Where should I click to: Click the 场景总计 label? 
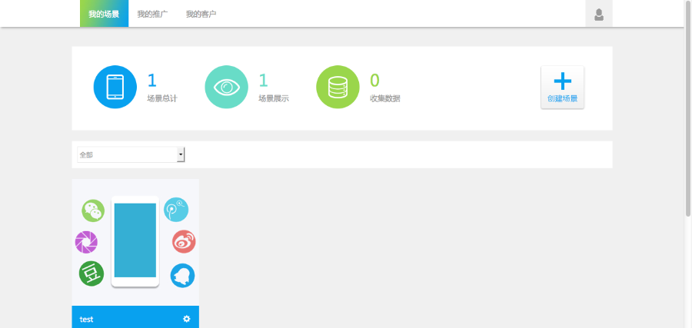[x=162, y=99]
